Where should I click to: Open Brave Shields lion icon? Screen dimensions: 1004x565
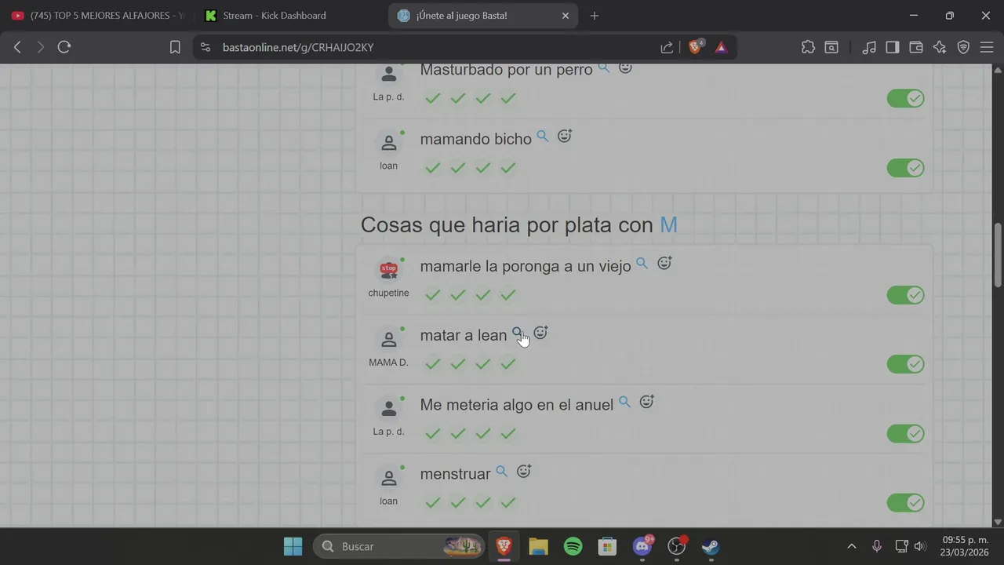pyautogui.click(x=695, y=47)
